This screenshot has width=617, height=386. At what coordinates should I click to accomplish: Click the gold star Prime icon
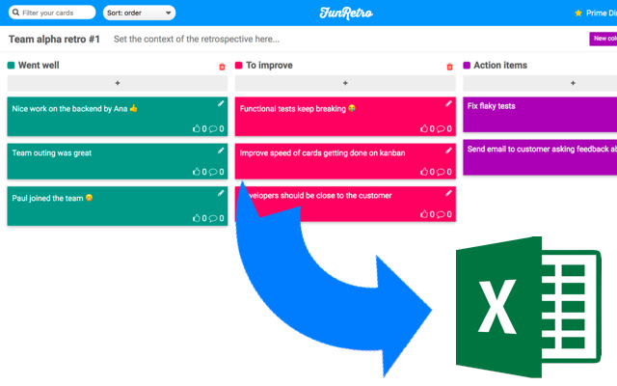pos(578,13)
